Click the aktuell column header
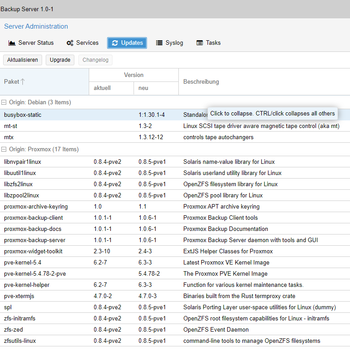The height and width of the screenshot is (354, 350). [111, 88]
